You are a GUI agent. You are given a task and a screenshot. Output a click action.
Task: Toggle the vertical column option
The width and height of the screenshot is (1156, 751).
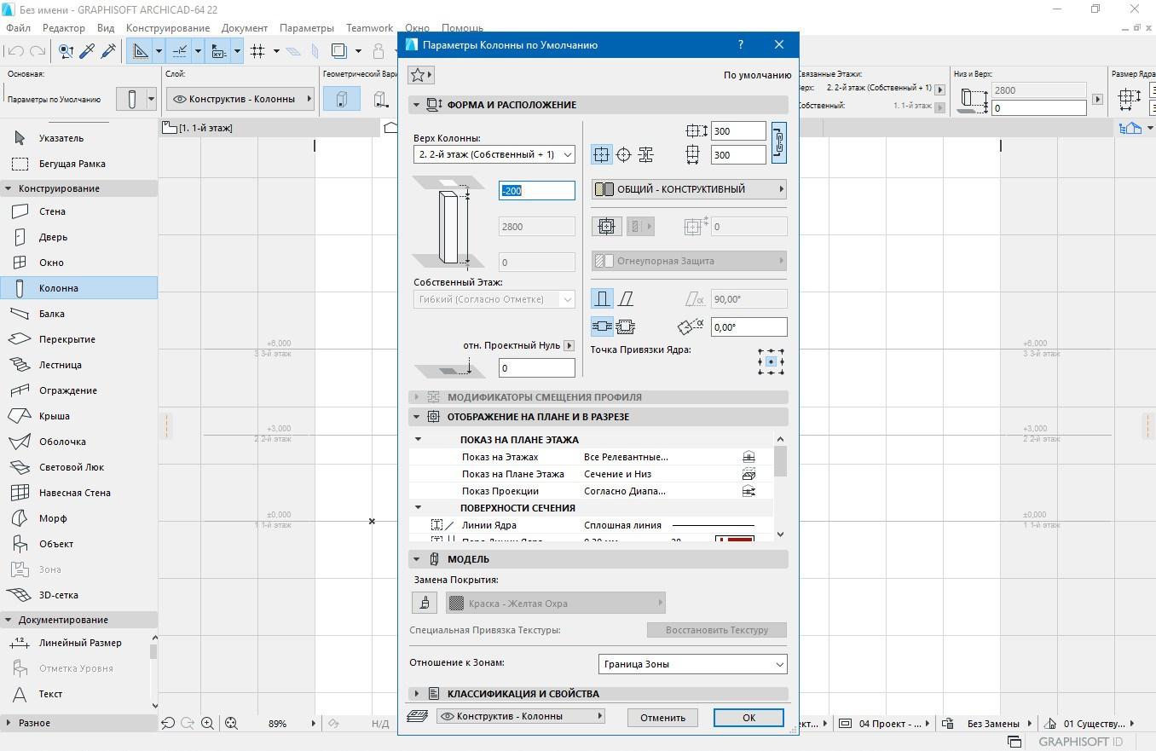[602, 299]
